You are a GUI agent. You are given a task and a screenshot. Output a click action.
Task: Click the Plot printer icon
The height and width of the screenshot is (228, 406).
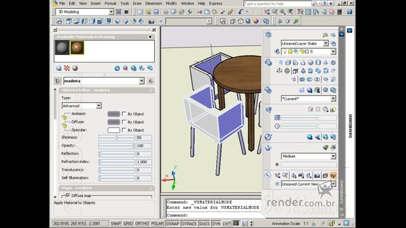pyautogui.click(x=166, y=12)
